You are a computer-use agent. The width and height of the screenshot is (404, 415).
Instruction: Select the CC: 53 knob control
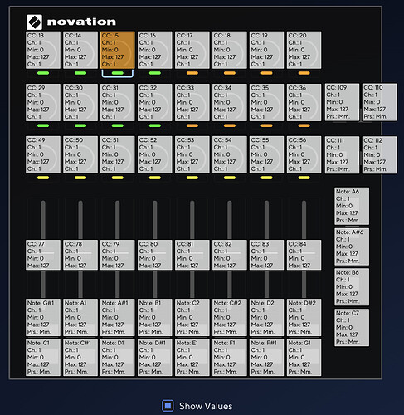192,154
